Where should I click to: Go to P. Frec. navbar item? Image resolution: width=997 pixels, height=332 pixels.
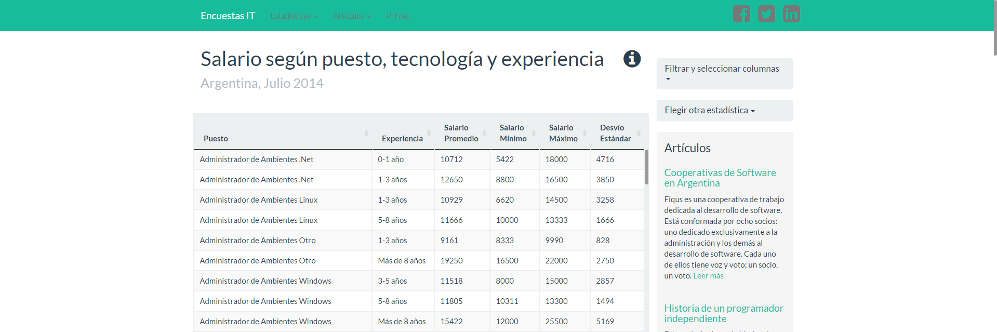398,16
